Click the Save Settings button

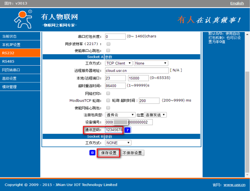tap(109, 153)
